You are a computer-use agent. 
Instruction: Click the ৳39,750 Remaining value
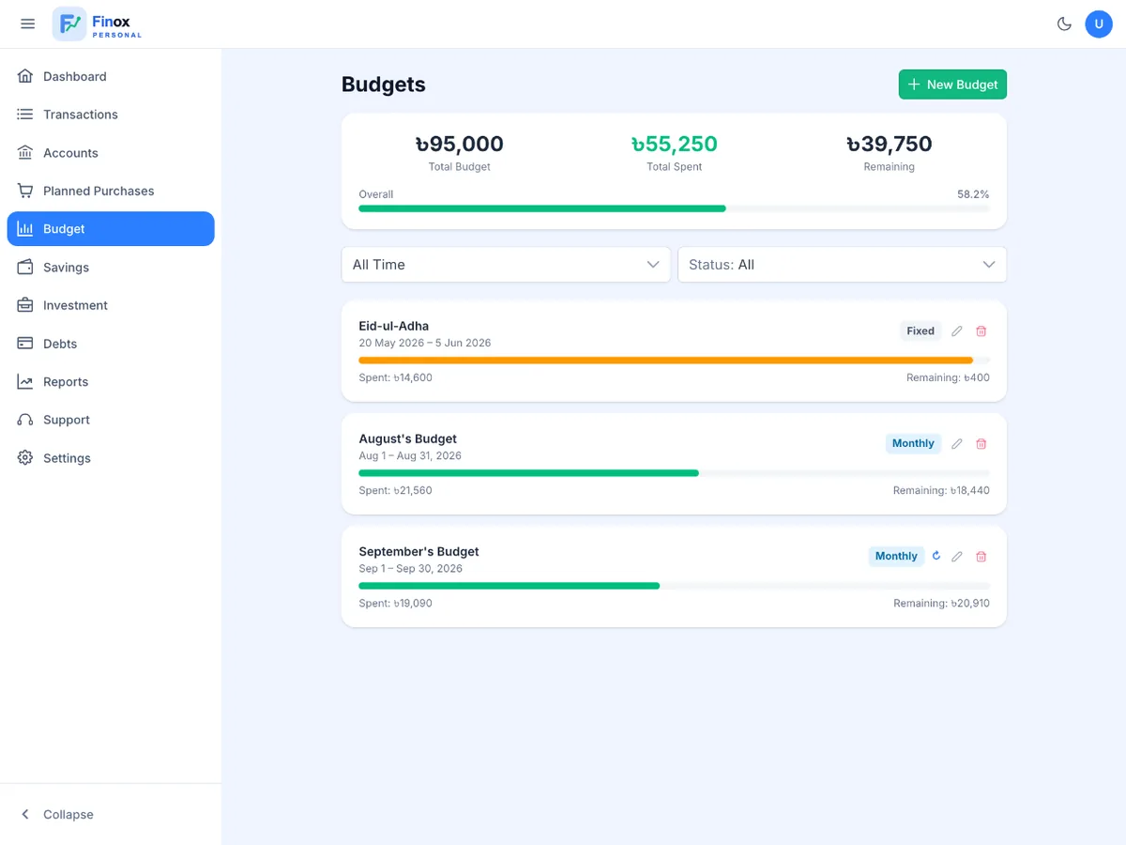(x=889, y=144)
